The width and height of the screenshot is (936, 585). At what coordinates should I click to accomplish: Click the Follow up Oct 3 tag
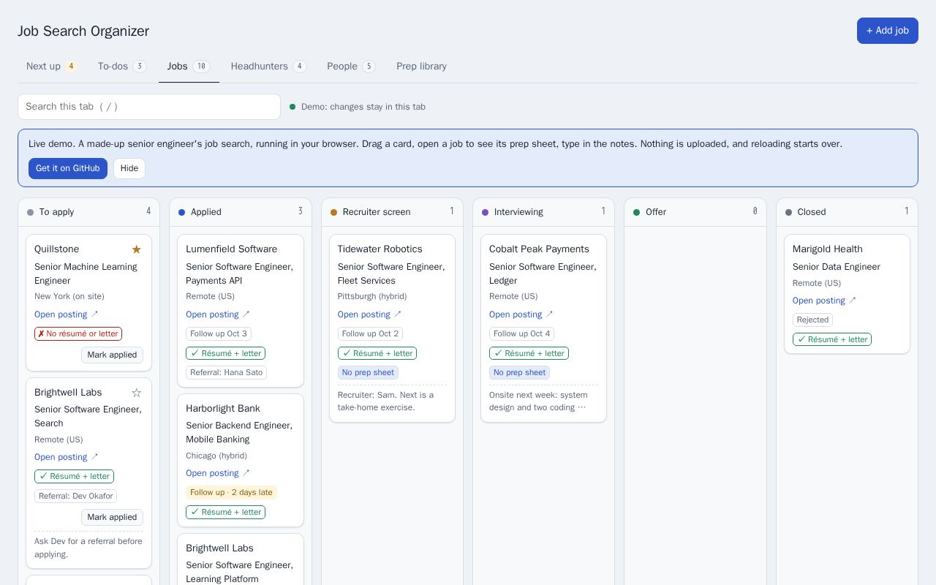click(x=218, y=333)
